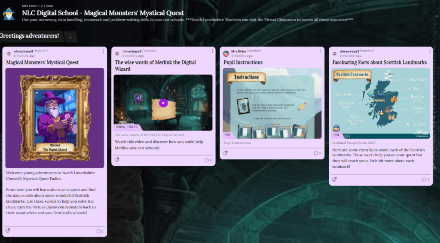
Task: Open the section options ellipsis beside Greetings adventurers
Action: tap(71, 37)
